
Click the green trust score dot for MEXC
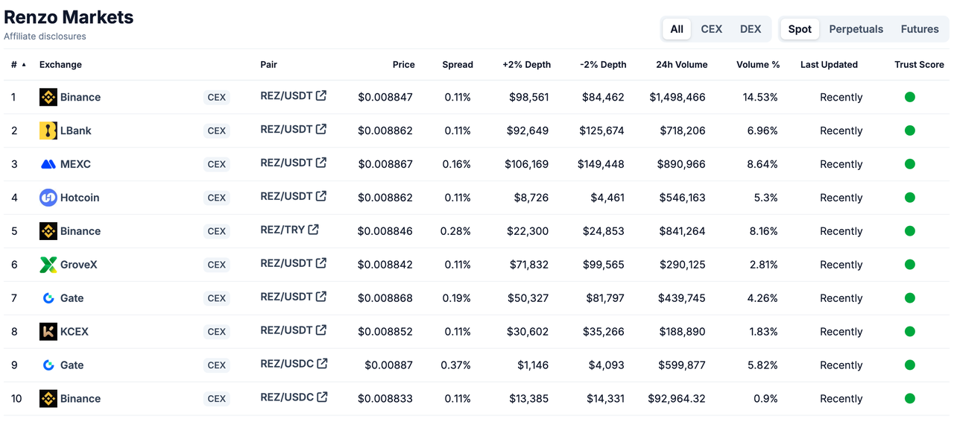coord(910,164)
